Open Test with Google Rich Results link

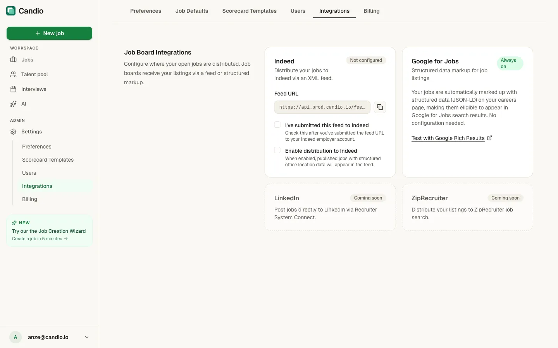click(x=448, y=138)
